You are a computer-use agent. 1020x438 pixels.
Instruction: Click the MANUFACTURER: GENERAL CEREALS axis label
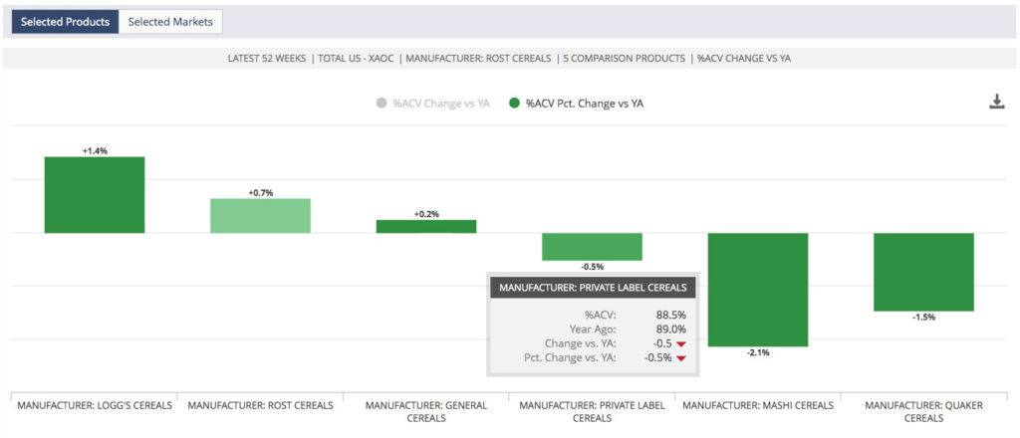pyautogui.click(x=426, y=412)
